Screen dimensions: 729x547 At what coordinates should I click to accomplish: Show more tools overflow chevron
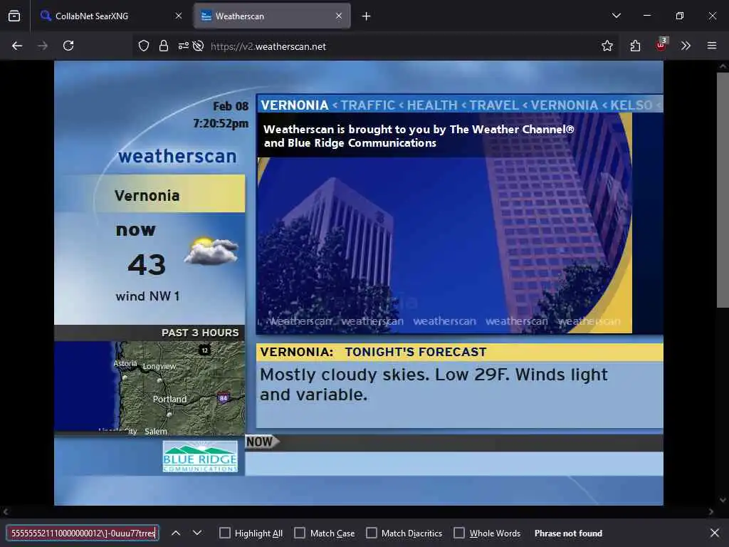point(686,46)
